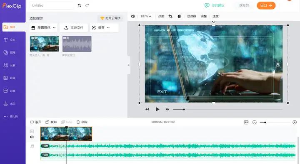Open the contrast half-circle adjustment icon

(x=179, y=17)
